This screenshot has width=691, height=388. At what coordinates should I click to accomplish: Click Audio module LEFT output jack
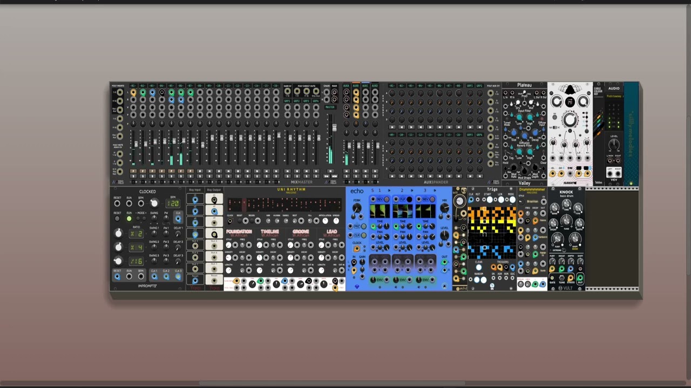coord(610,174)
